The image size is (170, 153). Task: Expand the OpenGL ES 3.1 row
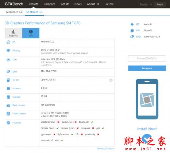point(111,80)
